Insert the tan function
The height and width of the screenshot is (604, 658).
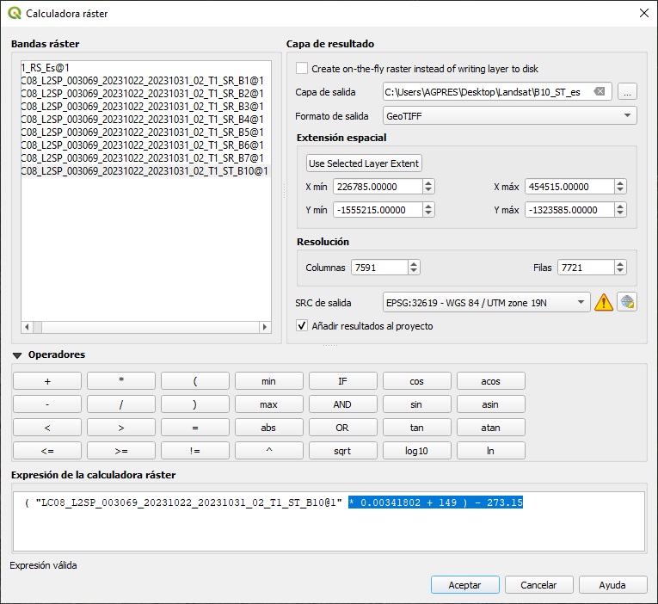[416, 428]
